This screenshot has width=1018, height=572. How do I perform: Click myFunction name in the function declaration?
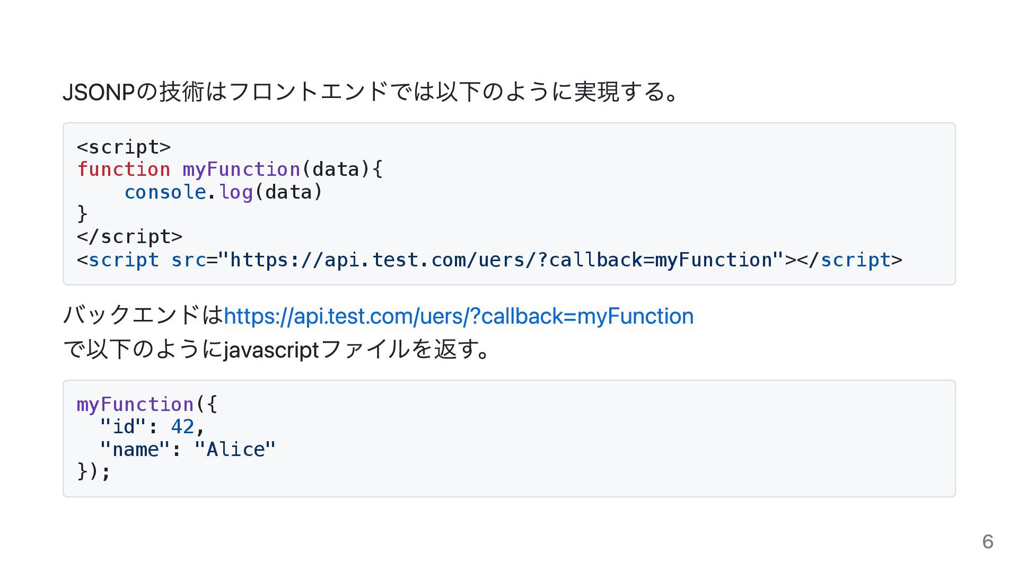pos(241,169)
